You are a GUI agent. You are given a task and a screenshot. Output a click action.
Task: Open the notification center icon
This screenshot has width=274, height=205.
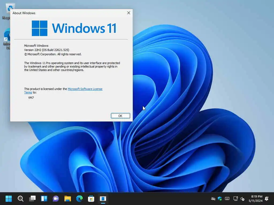(x=267, y=199)
